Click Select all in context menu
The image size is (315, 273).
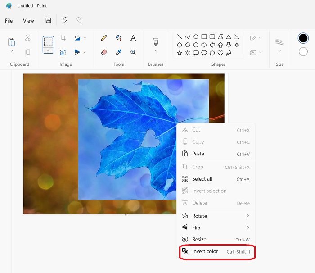[x=202, y=179]
